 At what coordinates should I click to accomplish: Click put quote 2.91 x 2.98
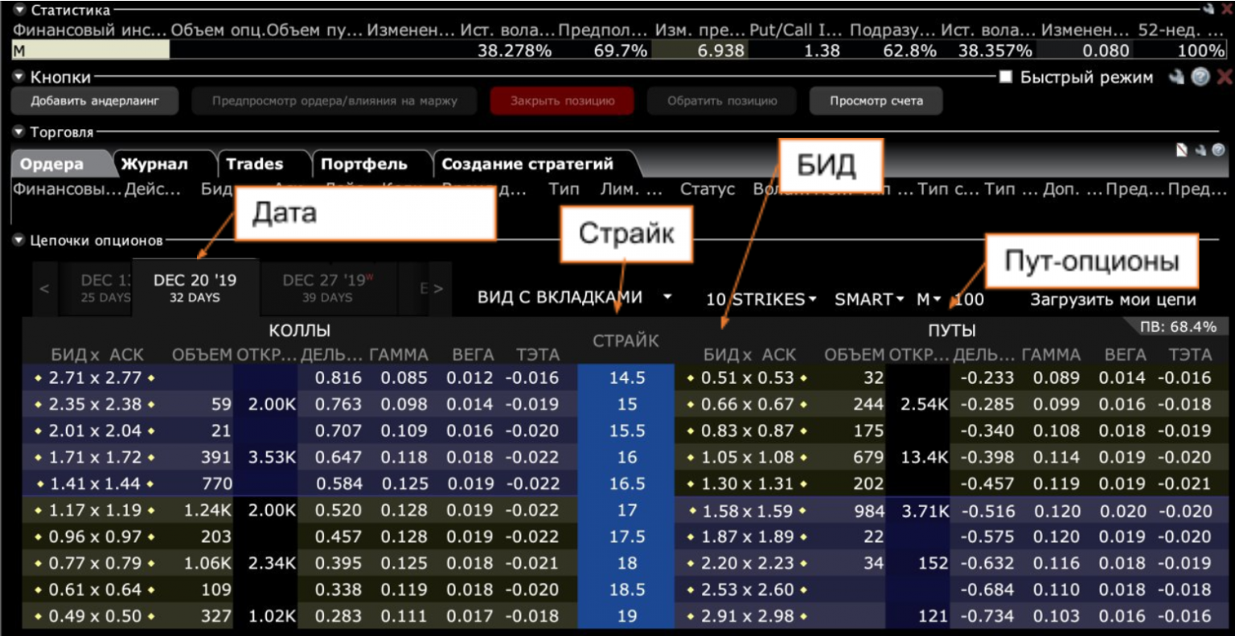747,616
